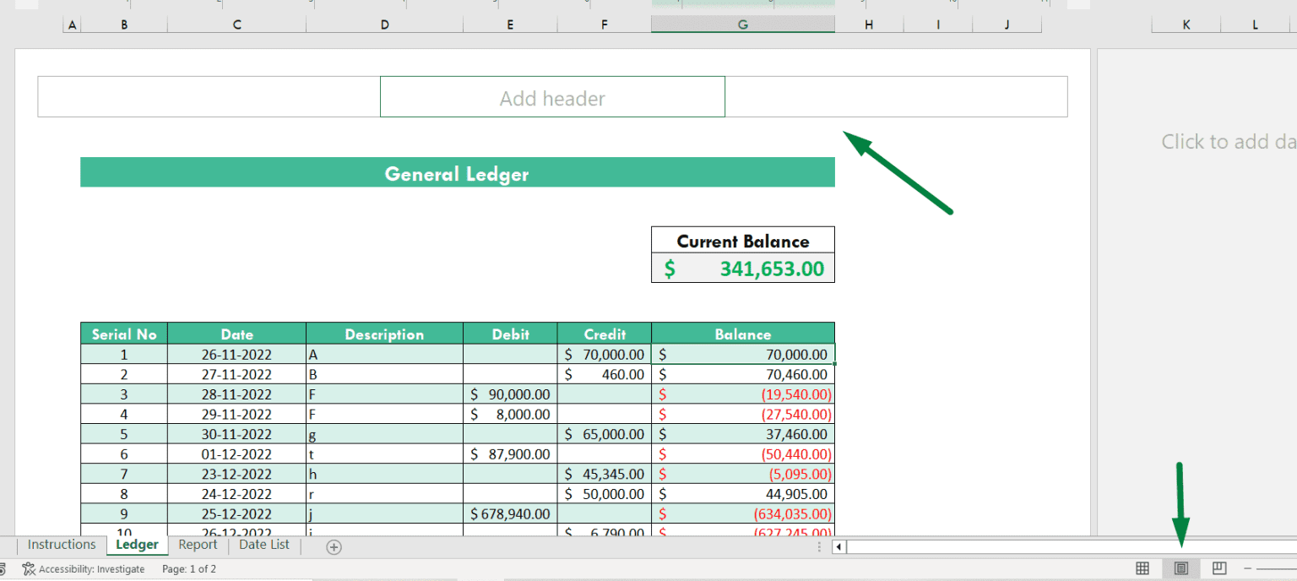Viewport: 1297px width, 581px height.
Task: Click the Page Layout view icon
Action: 1180,568
